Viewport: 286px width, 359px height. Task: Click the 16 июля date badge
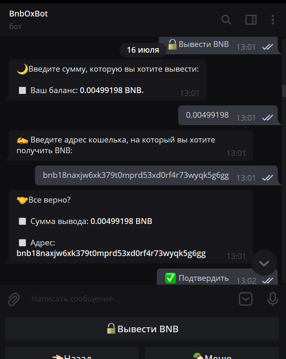pyautogui.click(x=143, y=50)
